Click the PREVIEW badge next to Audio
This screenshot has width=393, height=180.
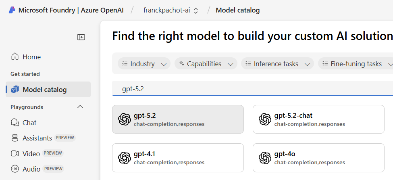pos(53,169)
